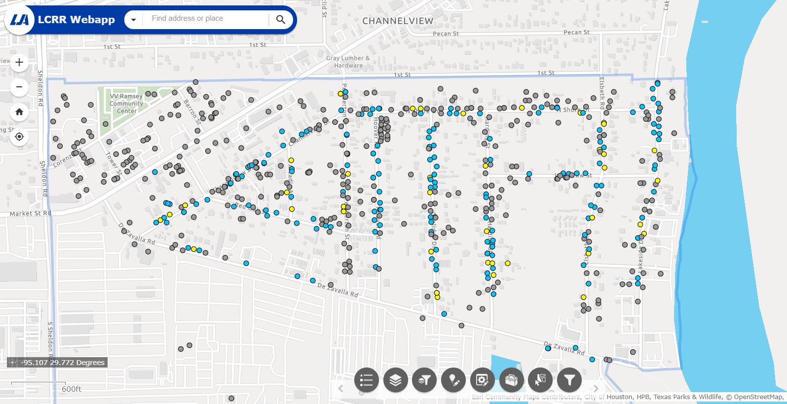Screen dimensions: 787x404
Task: Show previous widgets with left arrow
Action: (340, 389)
